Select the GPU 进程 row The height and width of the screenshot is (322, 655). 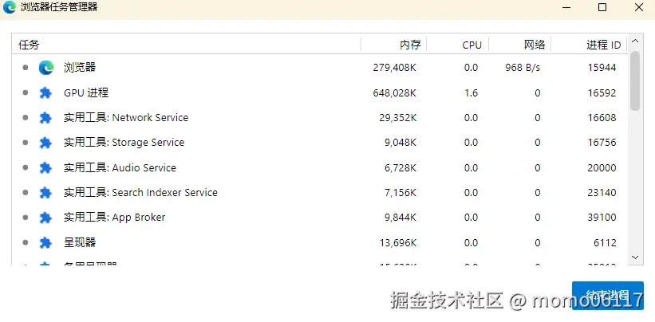click(320, 92)
